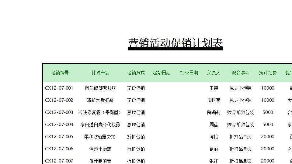Select 无偿促销 in row CX12-07-001
The height and width of the screenshot is (164, 292).
(x=136, y=88)
